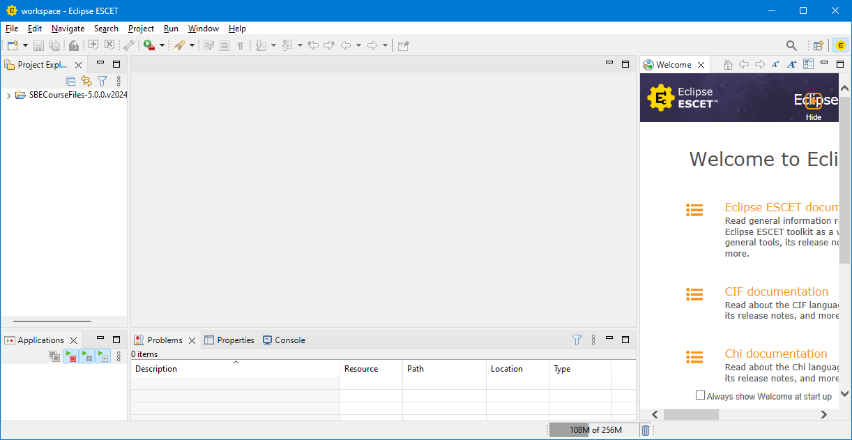Click the Problems view filter icon
This screenshot has width=852, height=440.
[x=577, y=340]
